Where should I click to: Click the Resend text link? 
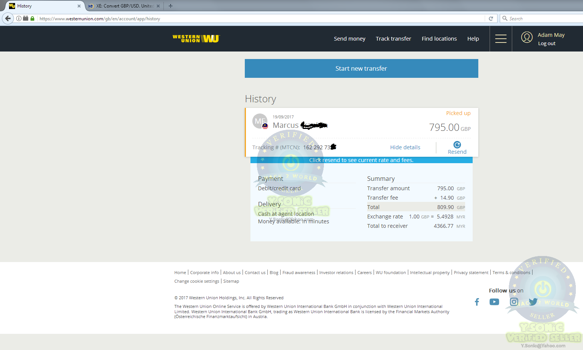pyautogui.click(x=457, y=152)
